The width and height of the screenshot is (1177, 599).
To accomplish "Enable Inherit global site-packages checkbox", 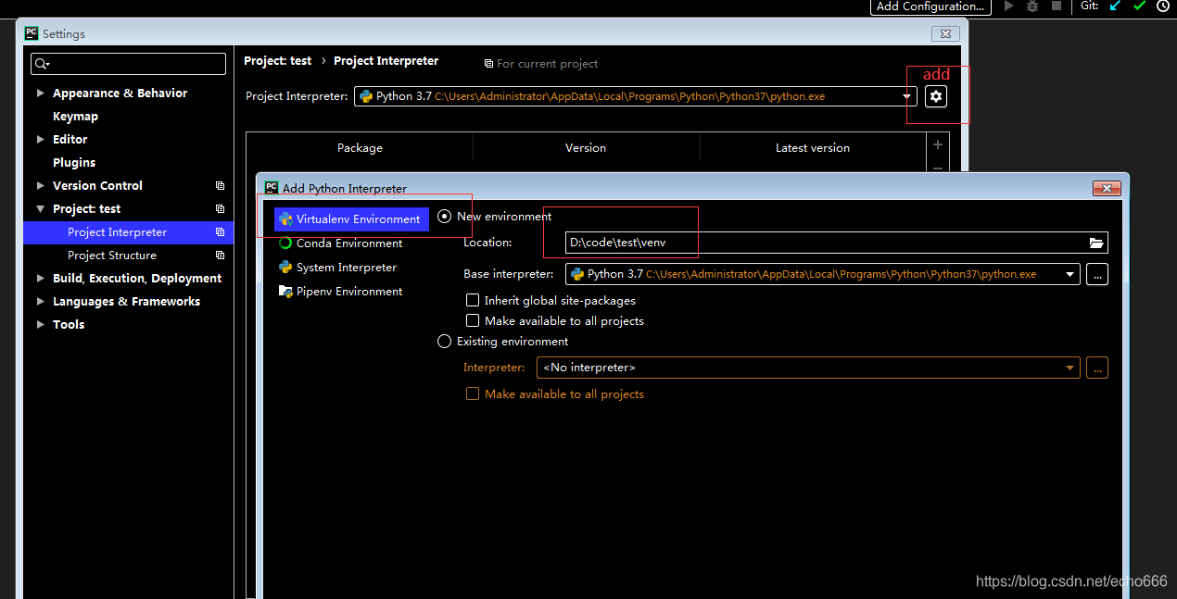I will (473, 300).
